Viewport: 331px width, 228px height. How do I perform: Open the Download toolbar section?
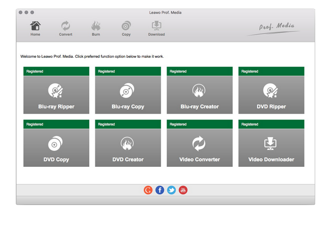click(156, 28)
